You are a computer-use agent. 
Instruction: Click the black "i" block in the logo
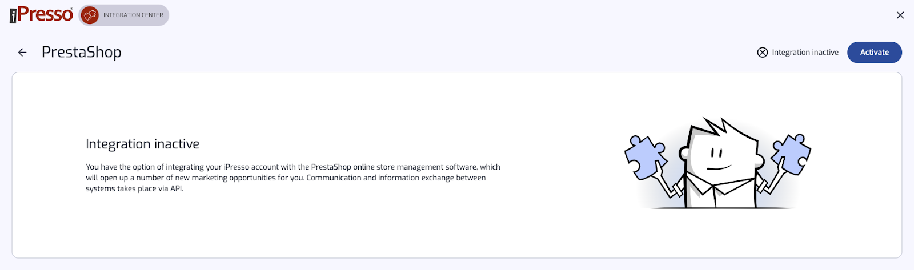(13, 17)
